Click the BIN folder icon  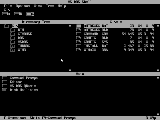click(12, 30)
